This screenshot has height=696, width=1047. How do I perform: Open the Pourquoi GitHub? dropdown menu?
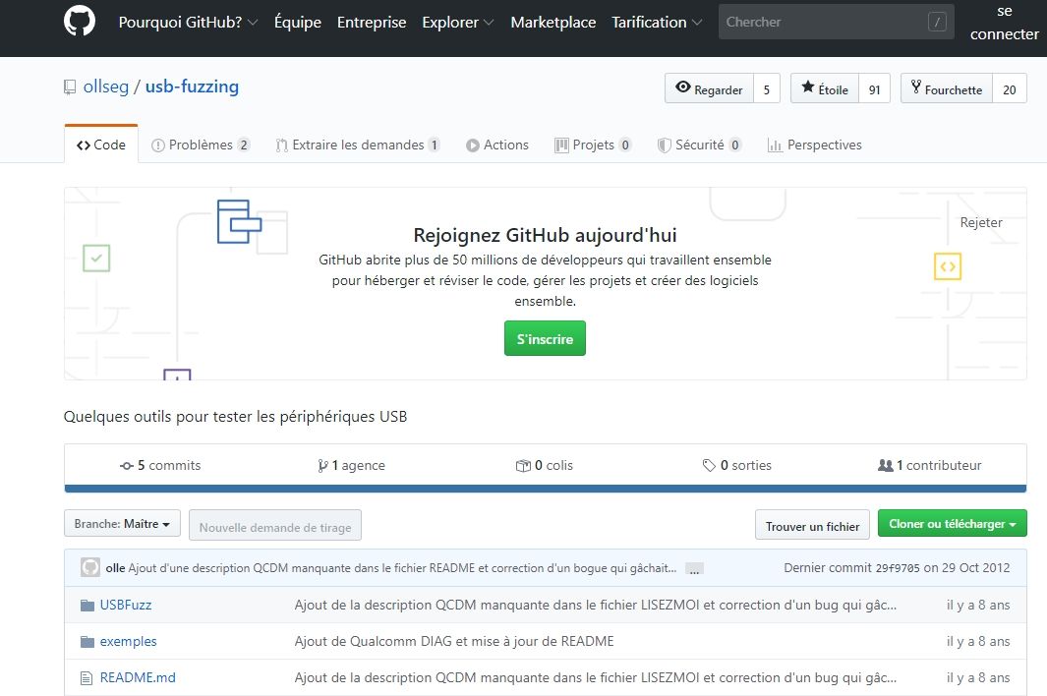pos(188,22)
